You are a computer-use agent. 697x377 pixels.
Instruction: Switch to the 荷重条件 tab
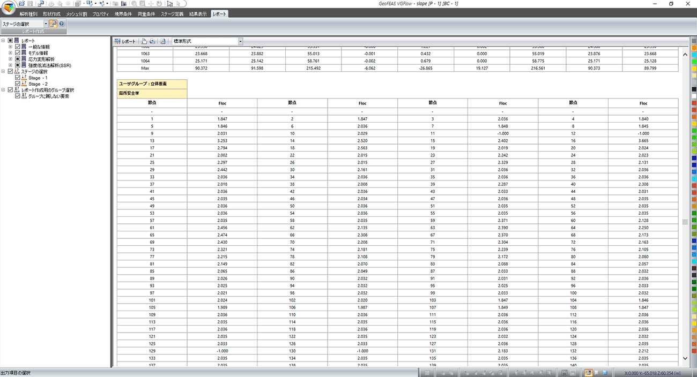pyautogui.click(x=147, y=14)
